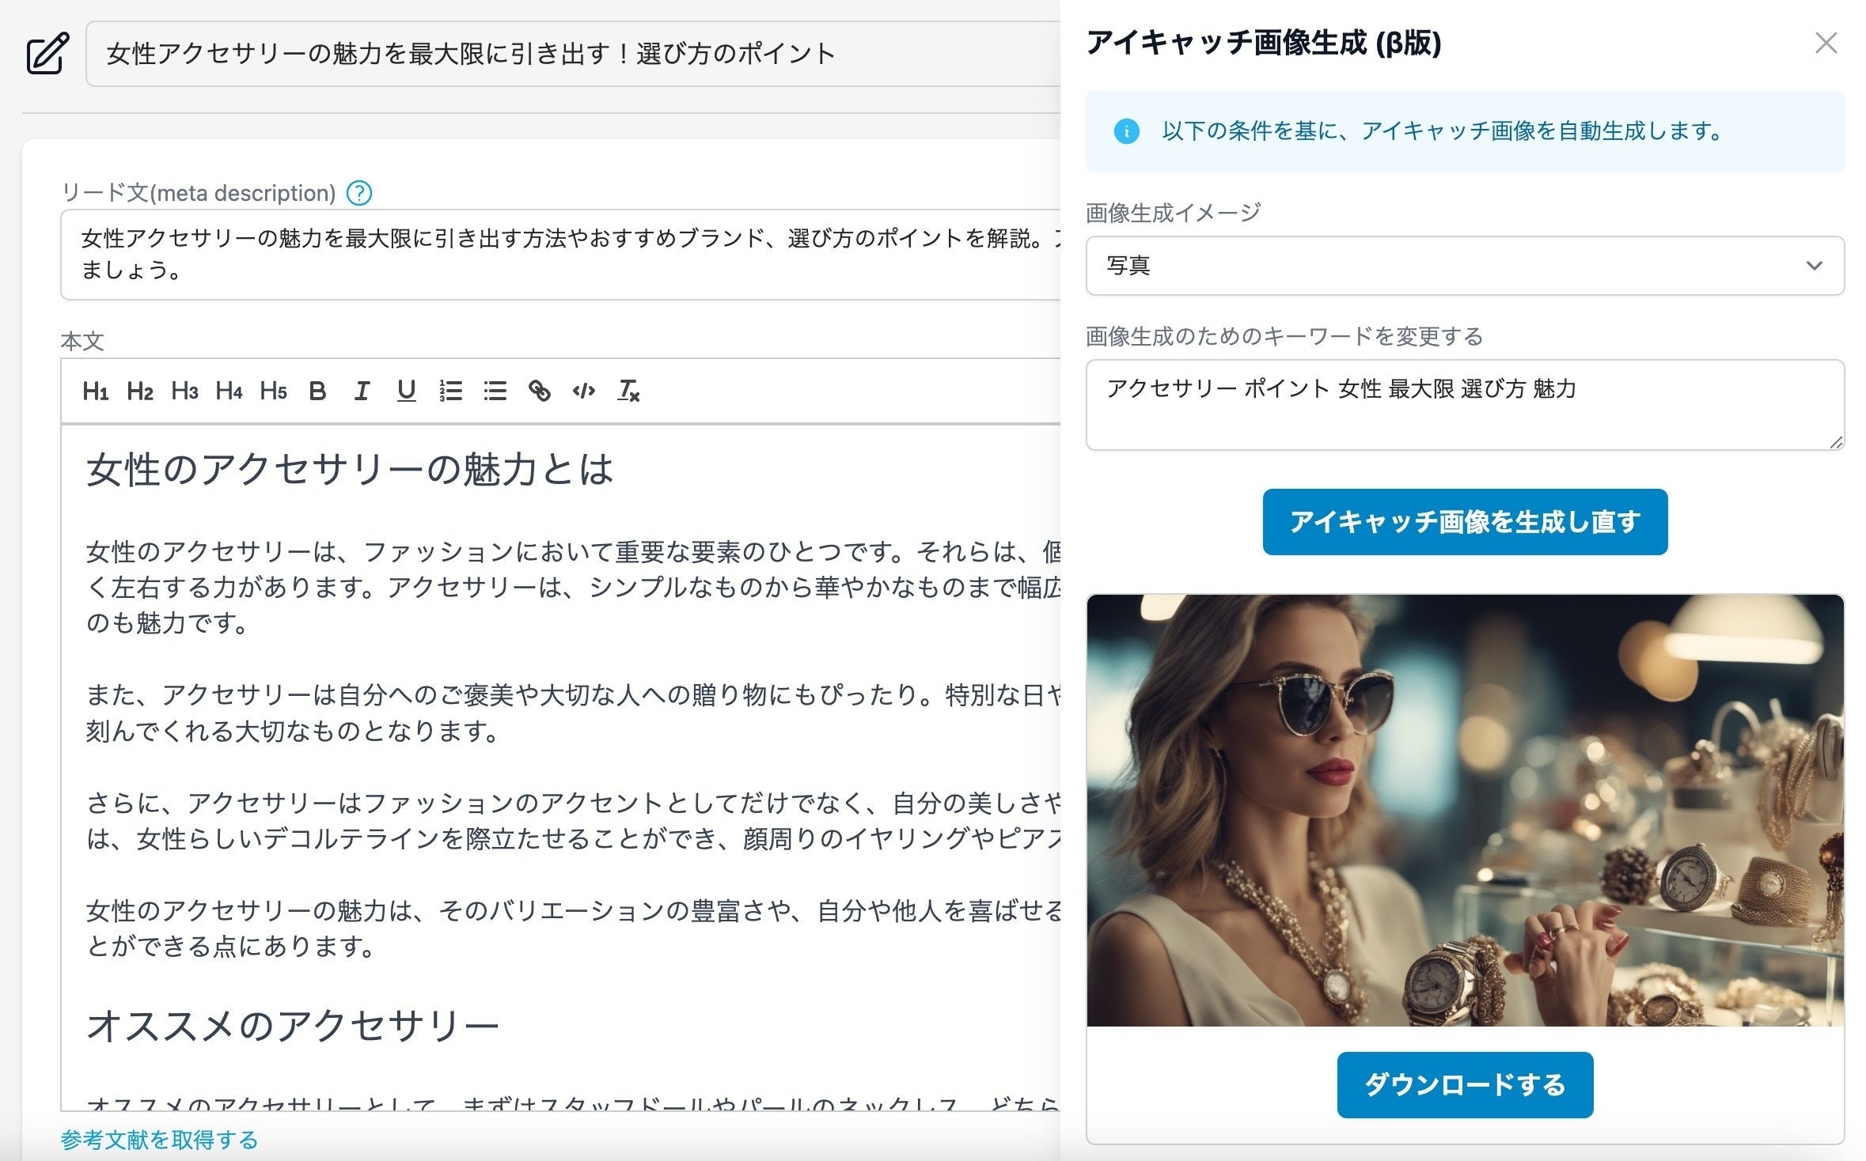The height and width of the screenshot is (1161, 1866).
Task: Toggle code block formatting
Action: click(x=583, y=391)
